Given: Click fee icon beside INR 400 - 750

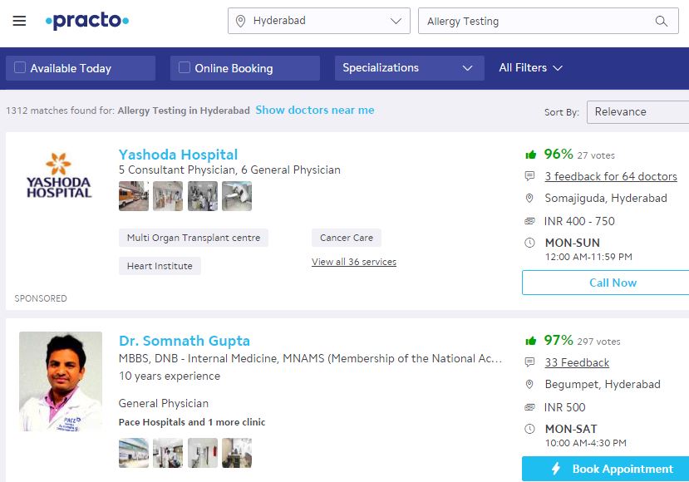Looking at the screenshot, I should [x=530, y=221].
